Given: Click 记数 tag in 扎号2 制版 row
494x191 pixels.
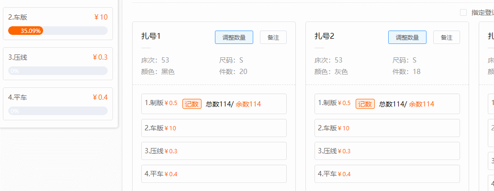Looking at the screenshot, I should [x=365, y=104].
